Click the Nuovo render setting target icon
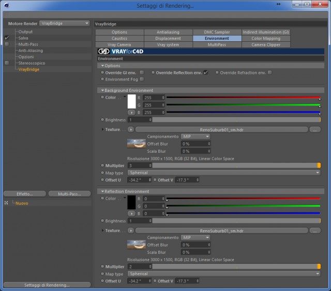This screenshot has height=291, width=331. coord(6,203)
